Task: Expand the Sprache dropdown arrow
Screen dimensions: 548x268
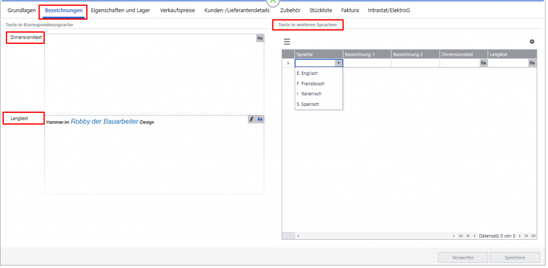Action: [338, 63]
